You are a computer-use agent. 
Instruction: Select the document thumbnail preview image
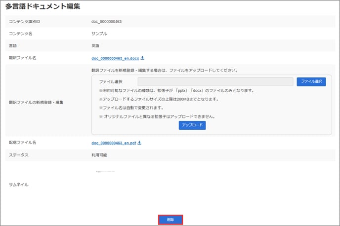pyautogui.click(x=105, y=171)
